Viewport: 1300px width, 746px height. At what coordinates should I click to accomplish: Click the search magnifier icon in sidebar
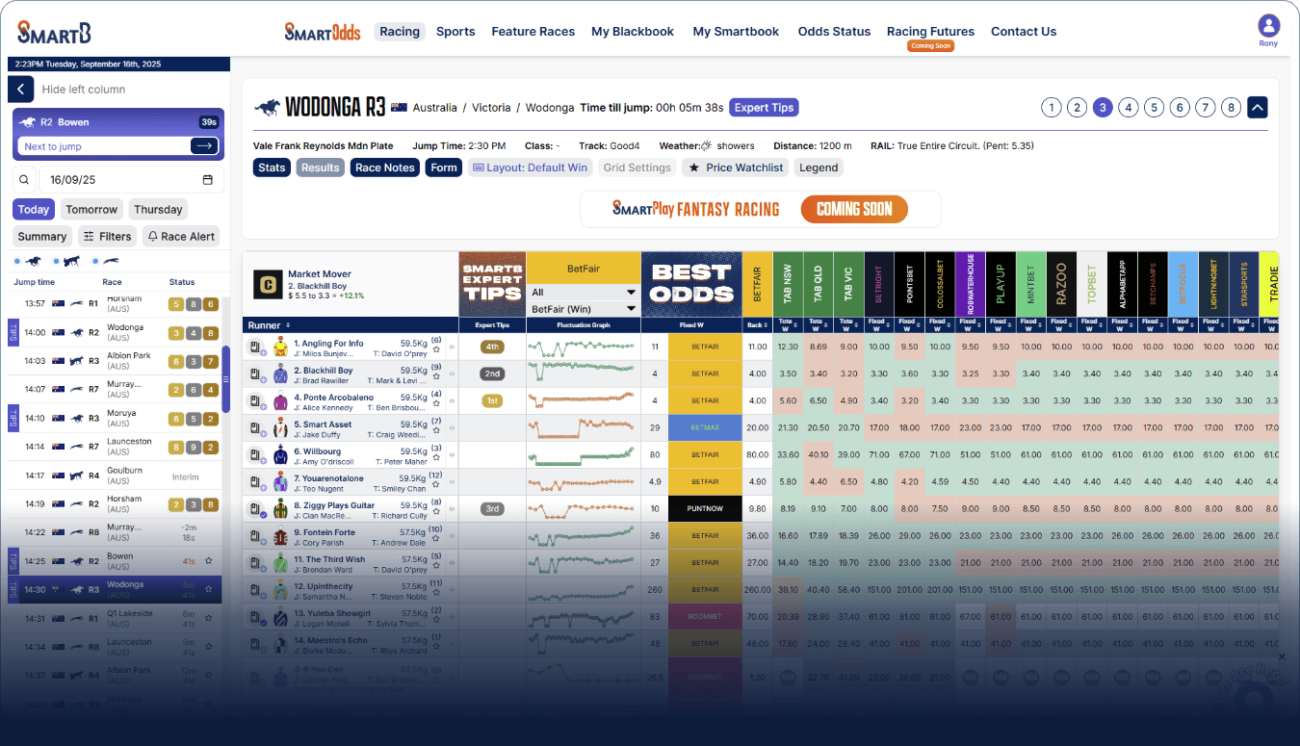pyautogui.click(x=24, y=180)
